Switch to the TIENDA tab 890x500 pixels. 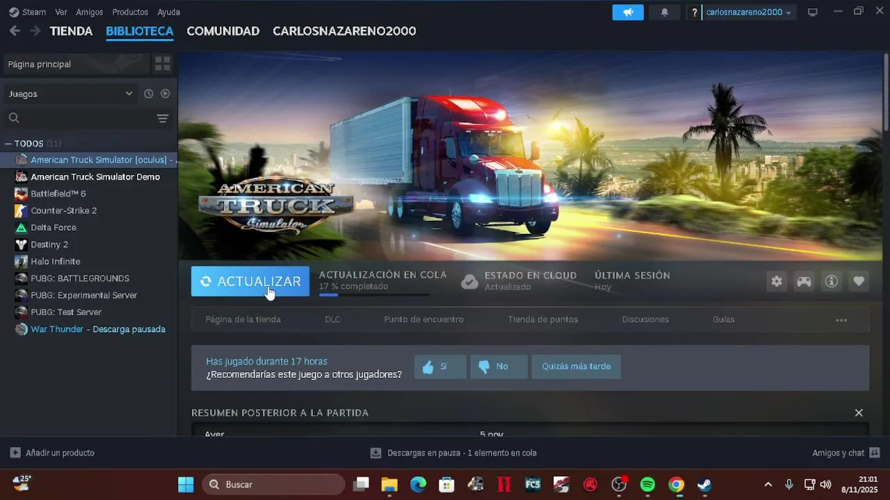tap(71, 31)
